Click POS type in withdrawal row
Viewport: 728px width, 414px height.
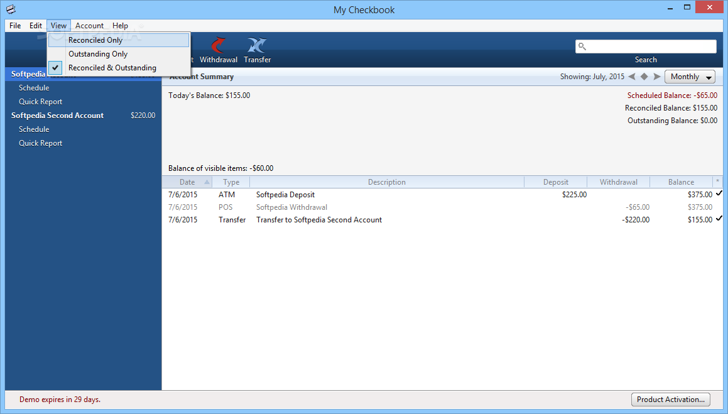point(225,207)
